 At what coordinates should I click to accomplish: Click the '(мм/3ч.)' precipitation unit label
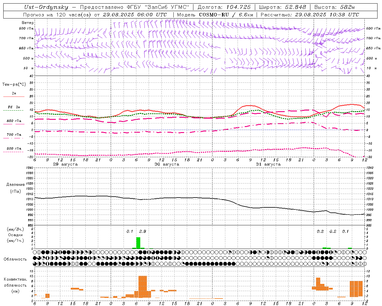click(15, 229)
